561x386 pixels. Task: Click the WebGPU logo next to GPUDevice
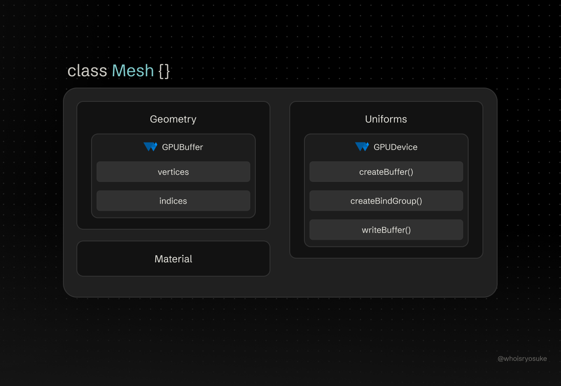tap(362, 147)
